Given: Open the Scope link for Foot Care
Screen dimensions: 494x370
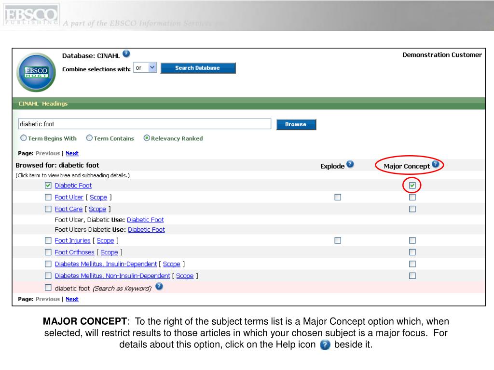Looking at the screenshot, I should point(97,209).
